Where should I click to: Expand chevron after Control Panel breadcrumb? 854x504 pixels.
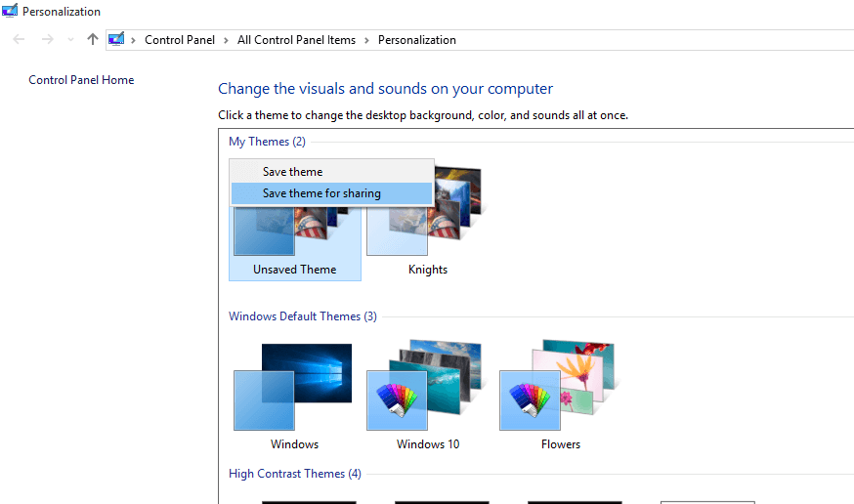226,40
